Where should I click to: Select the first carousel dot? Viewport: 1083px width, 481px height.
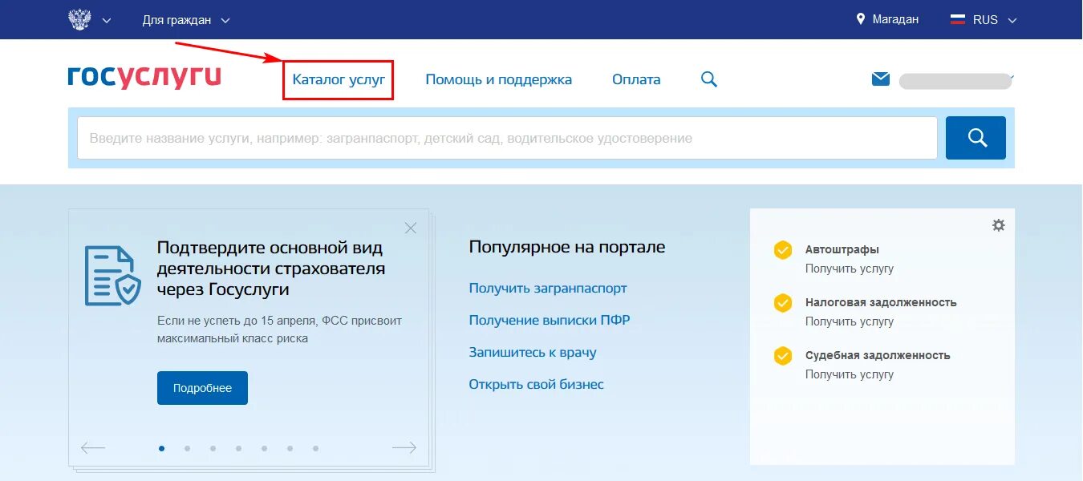point(162,448)
